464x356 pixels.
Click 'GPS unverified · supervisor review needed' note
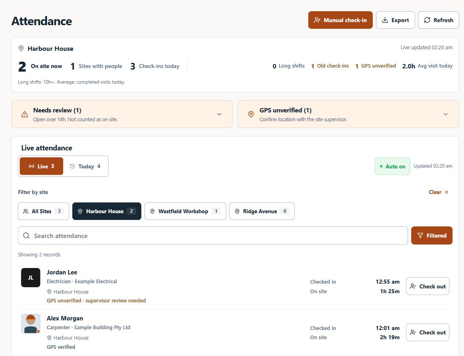tap(96, 301)
